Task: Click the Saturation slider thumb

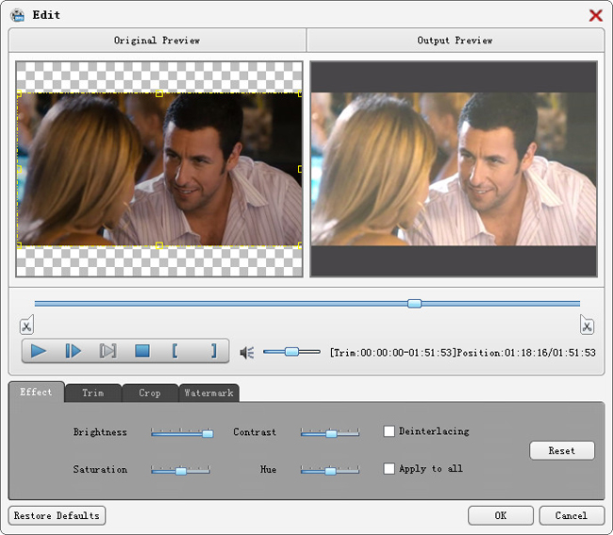Action: pos(181,471)
